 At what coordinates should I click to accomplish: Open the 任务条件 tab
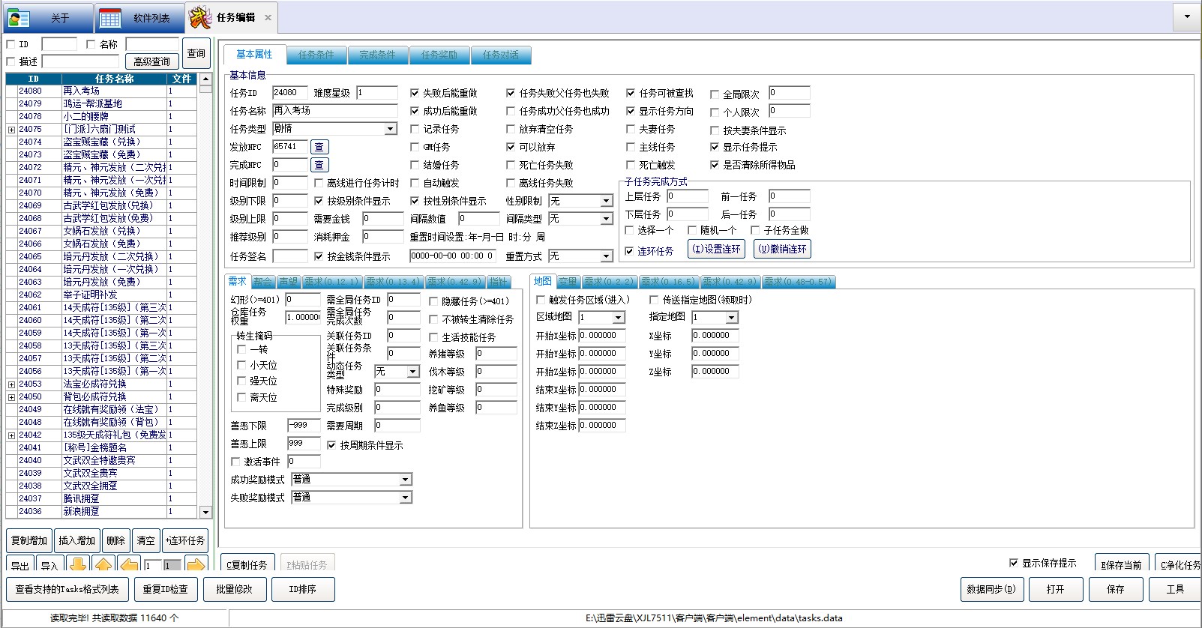316,55
